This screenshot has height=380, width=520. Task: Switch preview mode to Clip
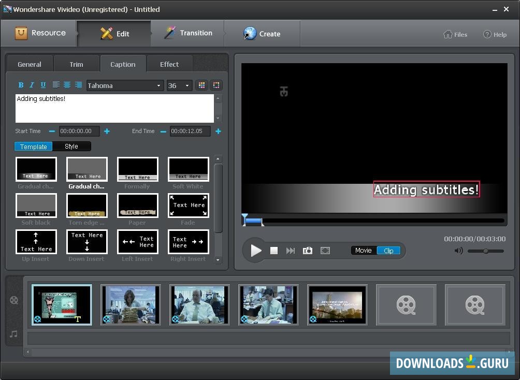point(388,250)
